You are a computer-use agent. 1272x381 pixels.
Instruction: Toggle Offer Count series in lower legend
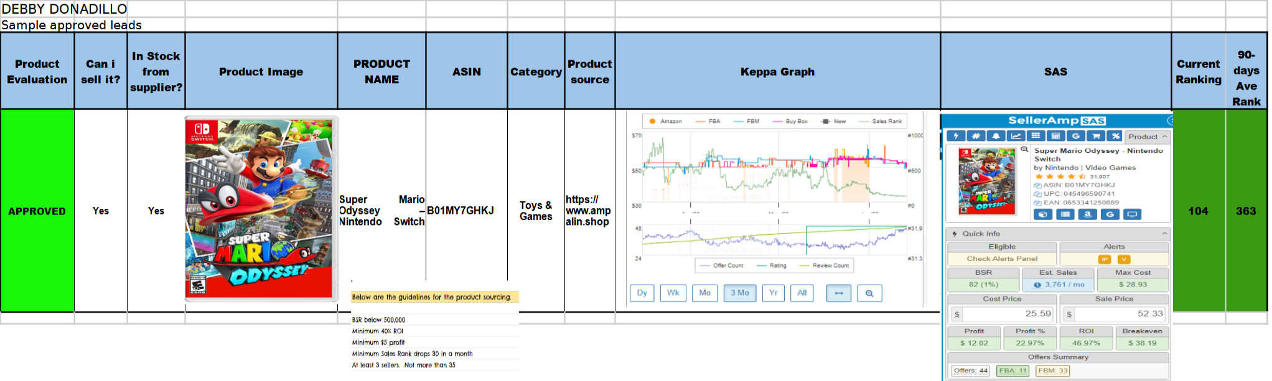click(x=721, y=265)
